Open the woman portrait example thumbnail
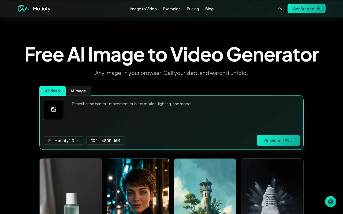343x214 pixels. [138, 186]
